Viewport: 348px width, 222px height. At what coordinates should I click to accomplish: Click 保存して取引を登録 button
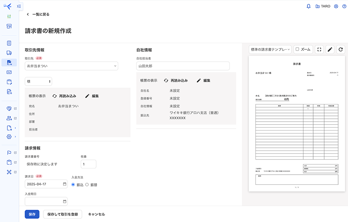click(x=63, y=214)
